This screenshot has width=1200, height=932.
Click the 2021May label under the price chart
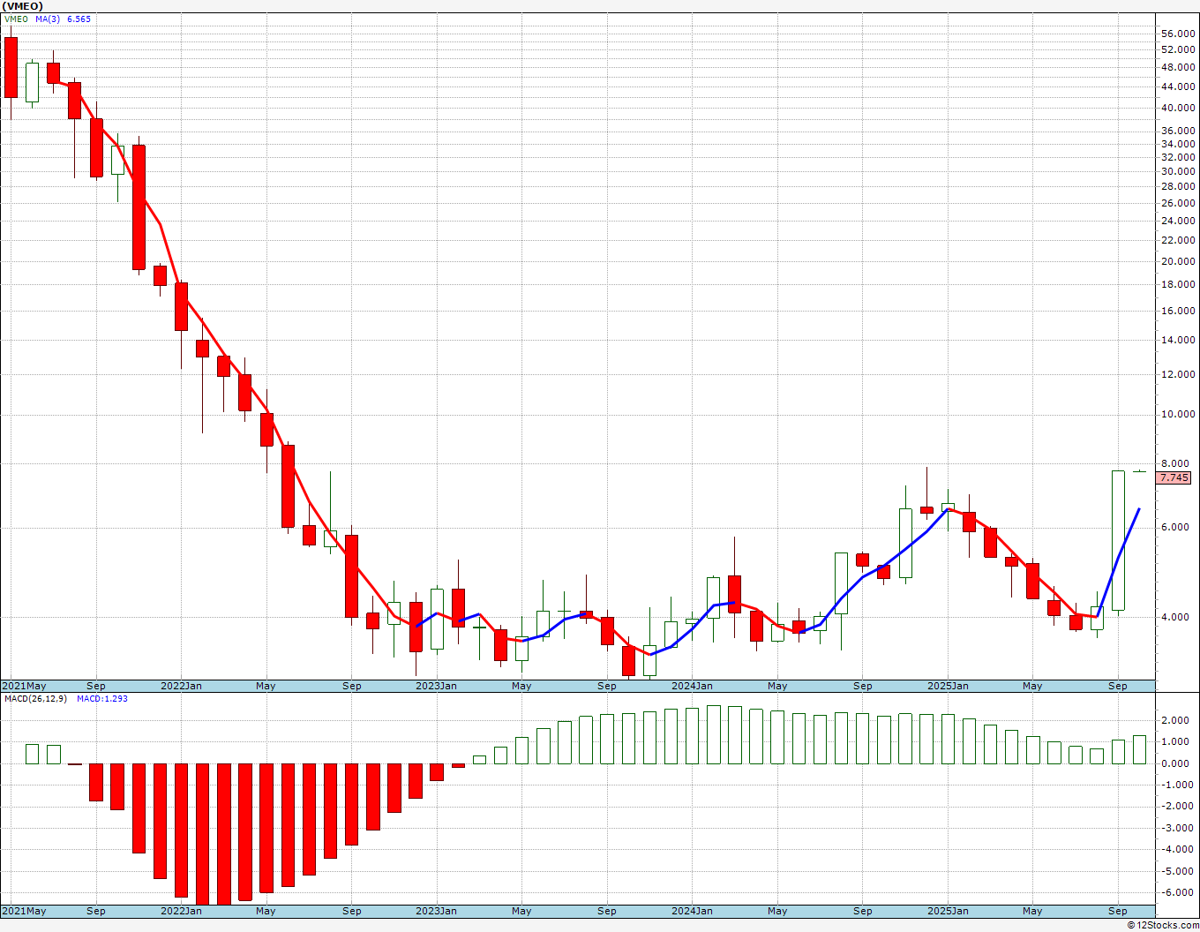point(25,686)
